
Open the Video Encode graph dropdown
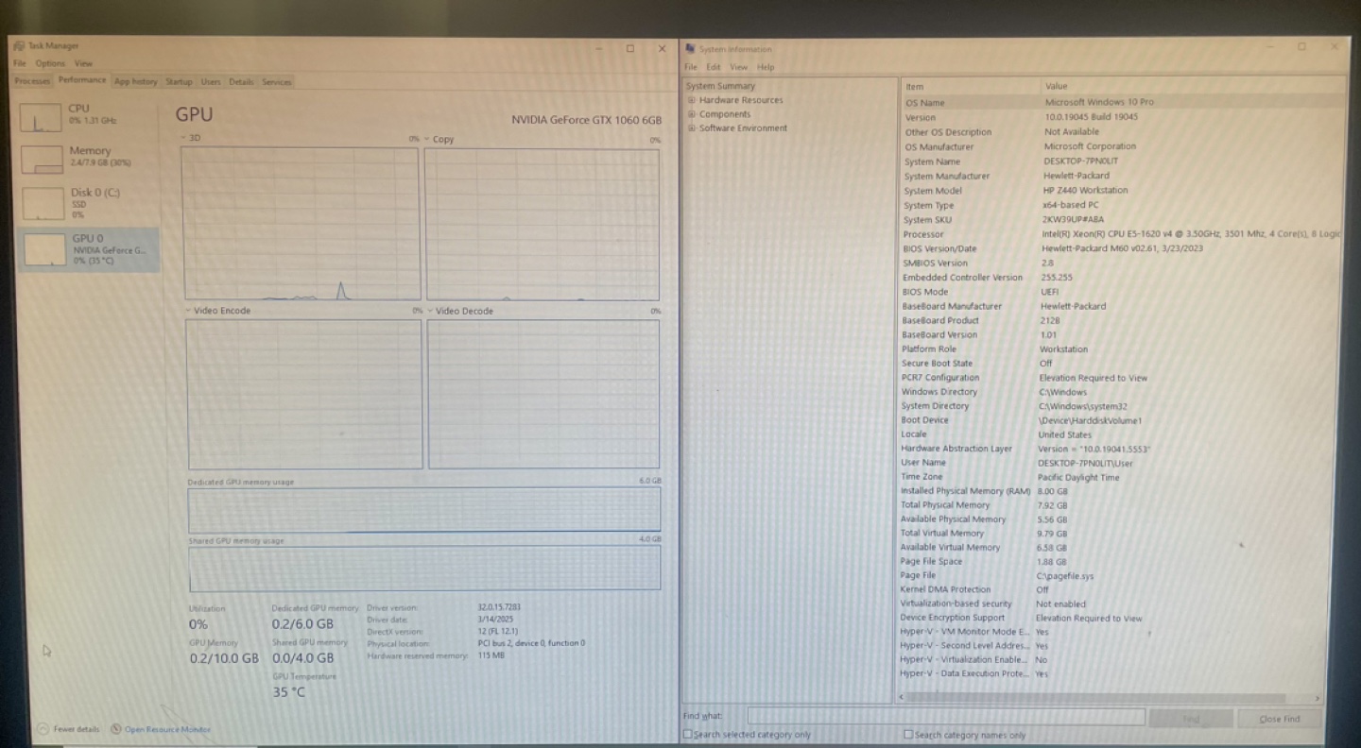pyautogui.click(x=189, y=311)
